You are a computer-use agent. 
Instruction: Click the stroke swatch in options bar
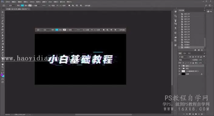tap(30, 5)
